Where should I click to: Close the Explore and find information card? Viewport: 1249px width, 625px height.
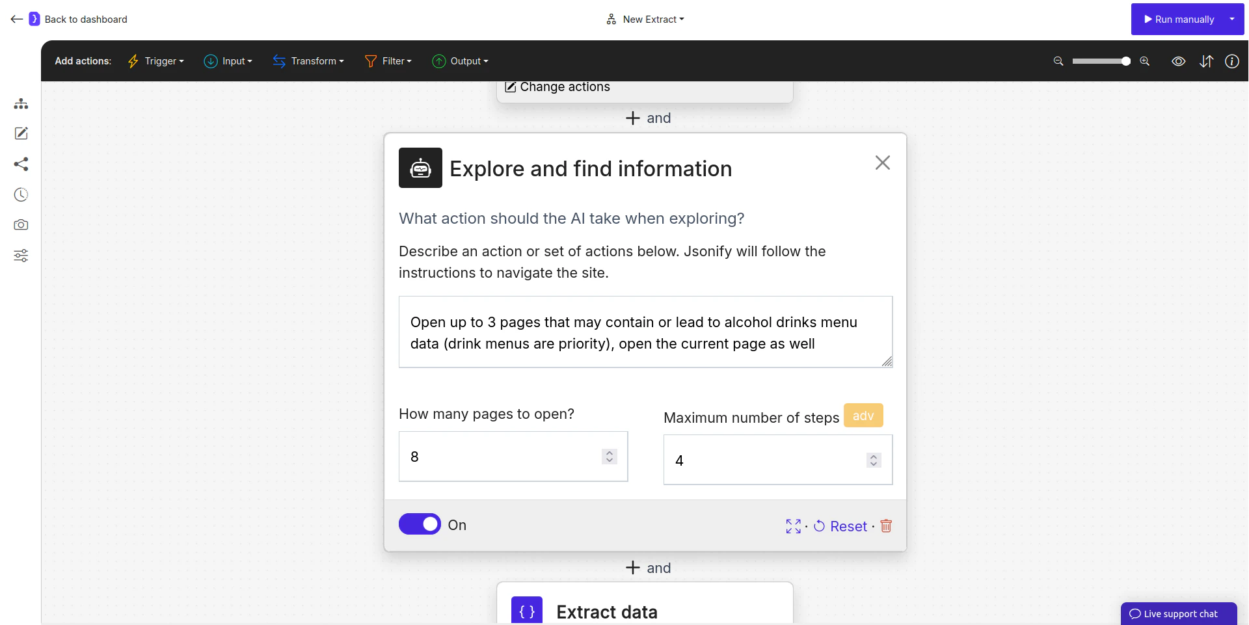click(883, 163)
